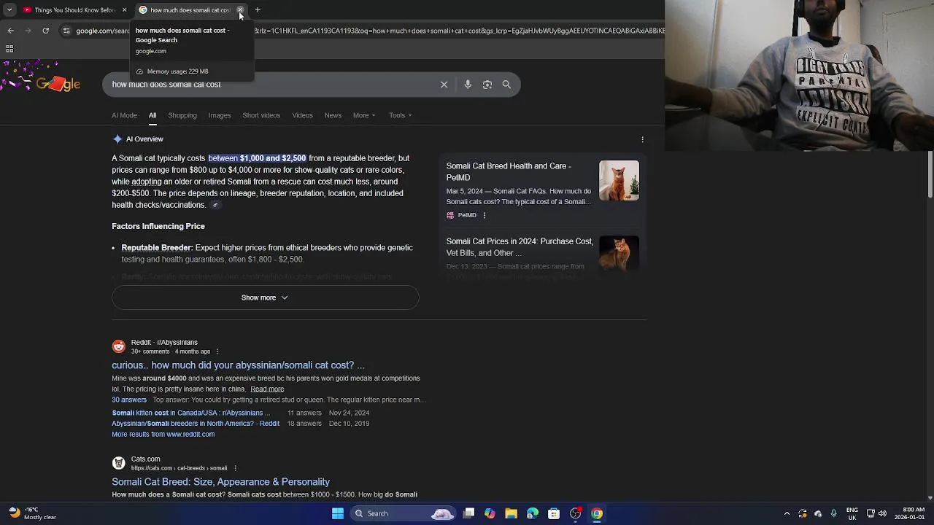
Task: Close the YouTube 'Things You Should Know' tab
Action: pyautogui.click(x=124, y=10)
